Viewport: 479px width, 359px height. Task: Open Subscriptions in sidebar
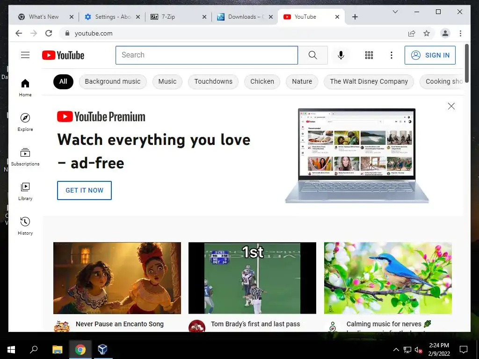(x=25, y=157)
